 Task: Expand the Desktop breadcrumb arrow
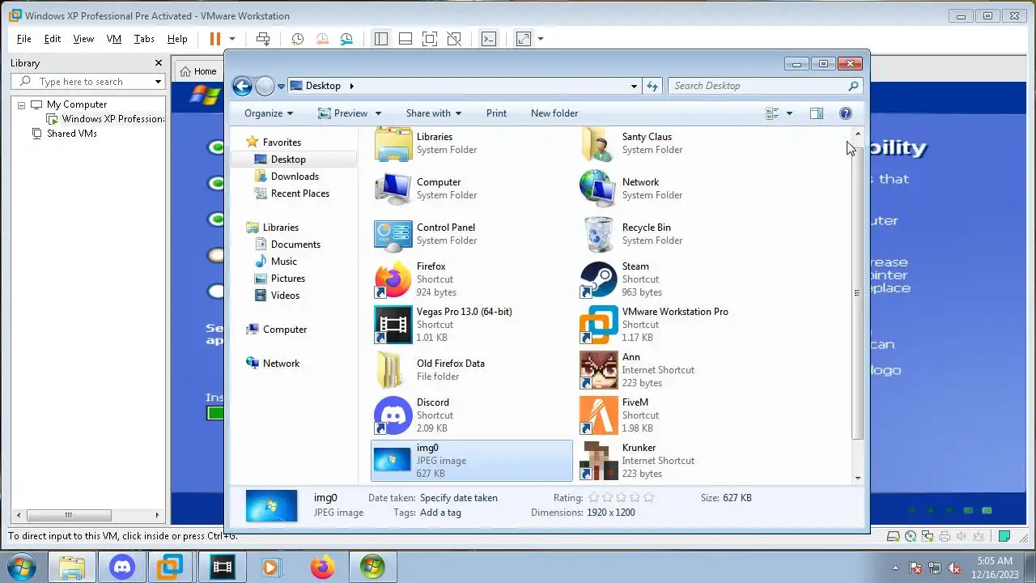[x=351, y=86]
